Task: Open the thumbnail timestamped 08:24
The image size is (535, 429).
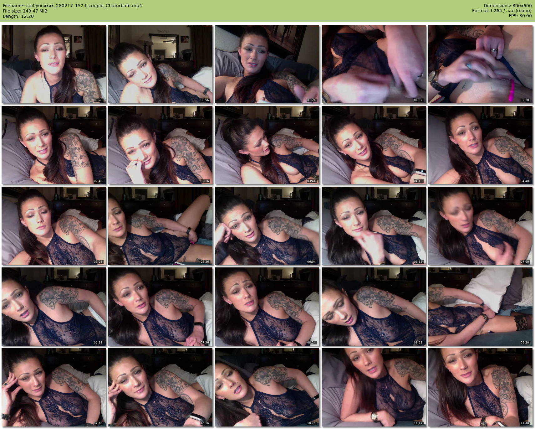Action: click(x=267, y=307)
